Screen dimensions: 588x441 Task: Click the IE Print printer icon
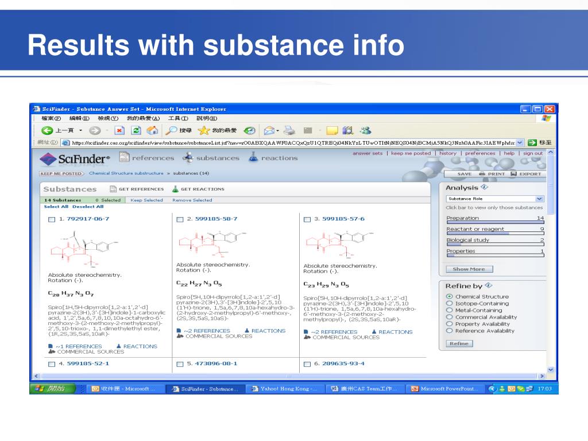[x=289, y=130]
